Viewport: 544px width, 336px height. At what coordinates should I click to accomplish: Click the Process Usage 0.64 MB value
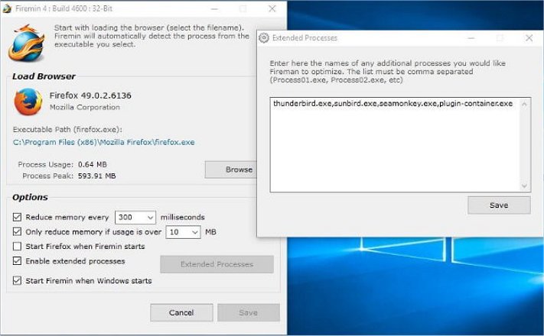[x=93, y=164]
